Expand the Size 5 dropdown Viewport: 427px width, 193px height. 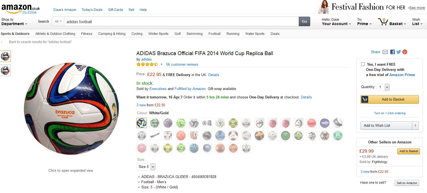point(146,167)
